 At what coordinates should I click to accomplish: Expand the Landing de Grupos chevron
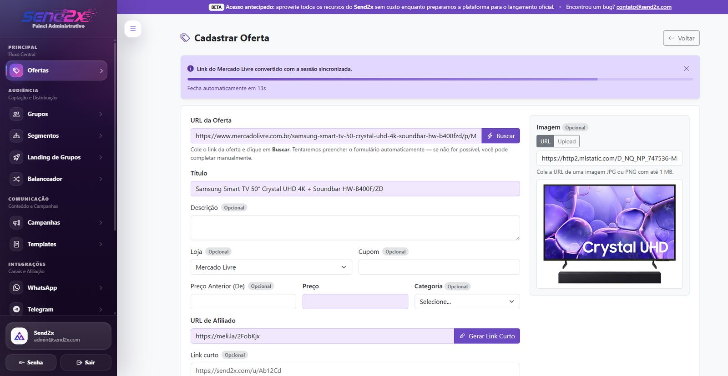[101, 157]
